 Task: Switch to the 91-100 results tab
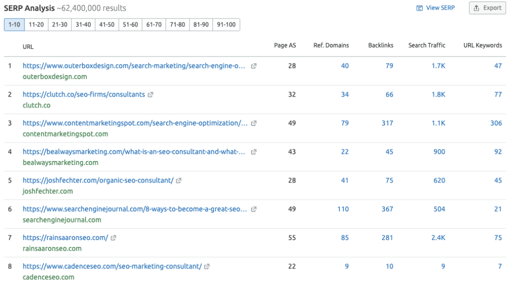tap(226, 24)
